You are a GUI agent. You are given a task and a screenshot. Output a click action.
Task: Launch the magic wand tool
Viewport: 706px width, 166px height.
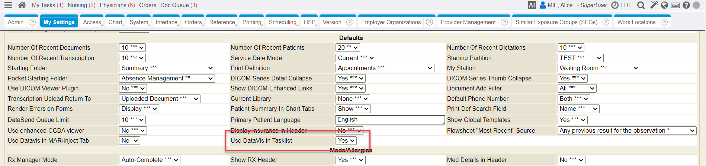point(654,5)
